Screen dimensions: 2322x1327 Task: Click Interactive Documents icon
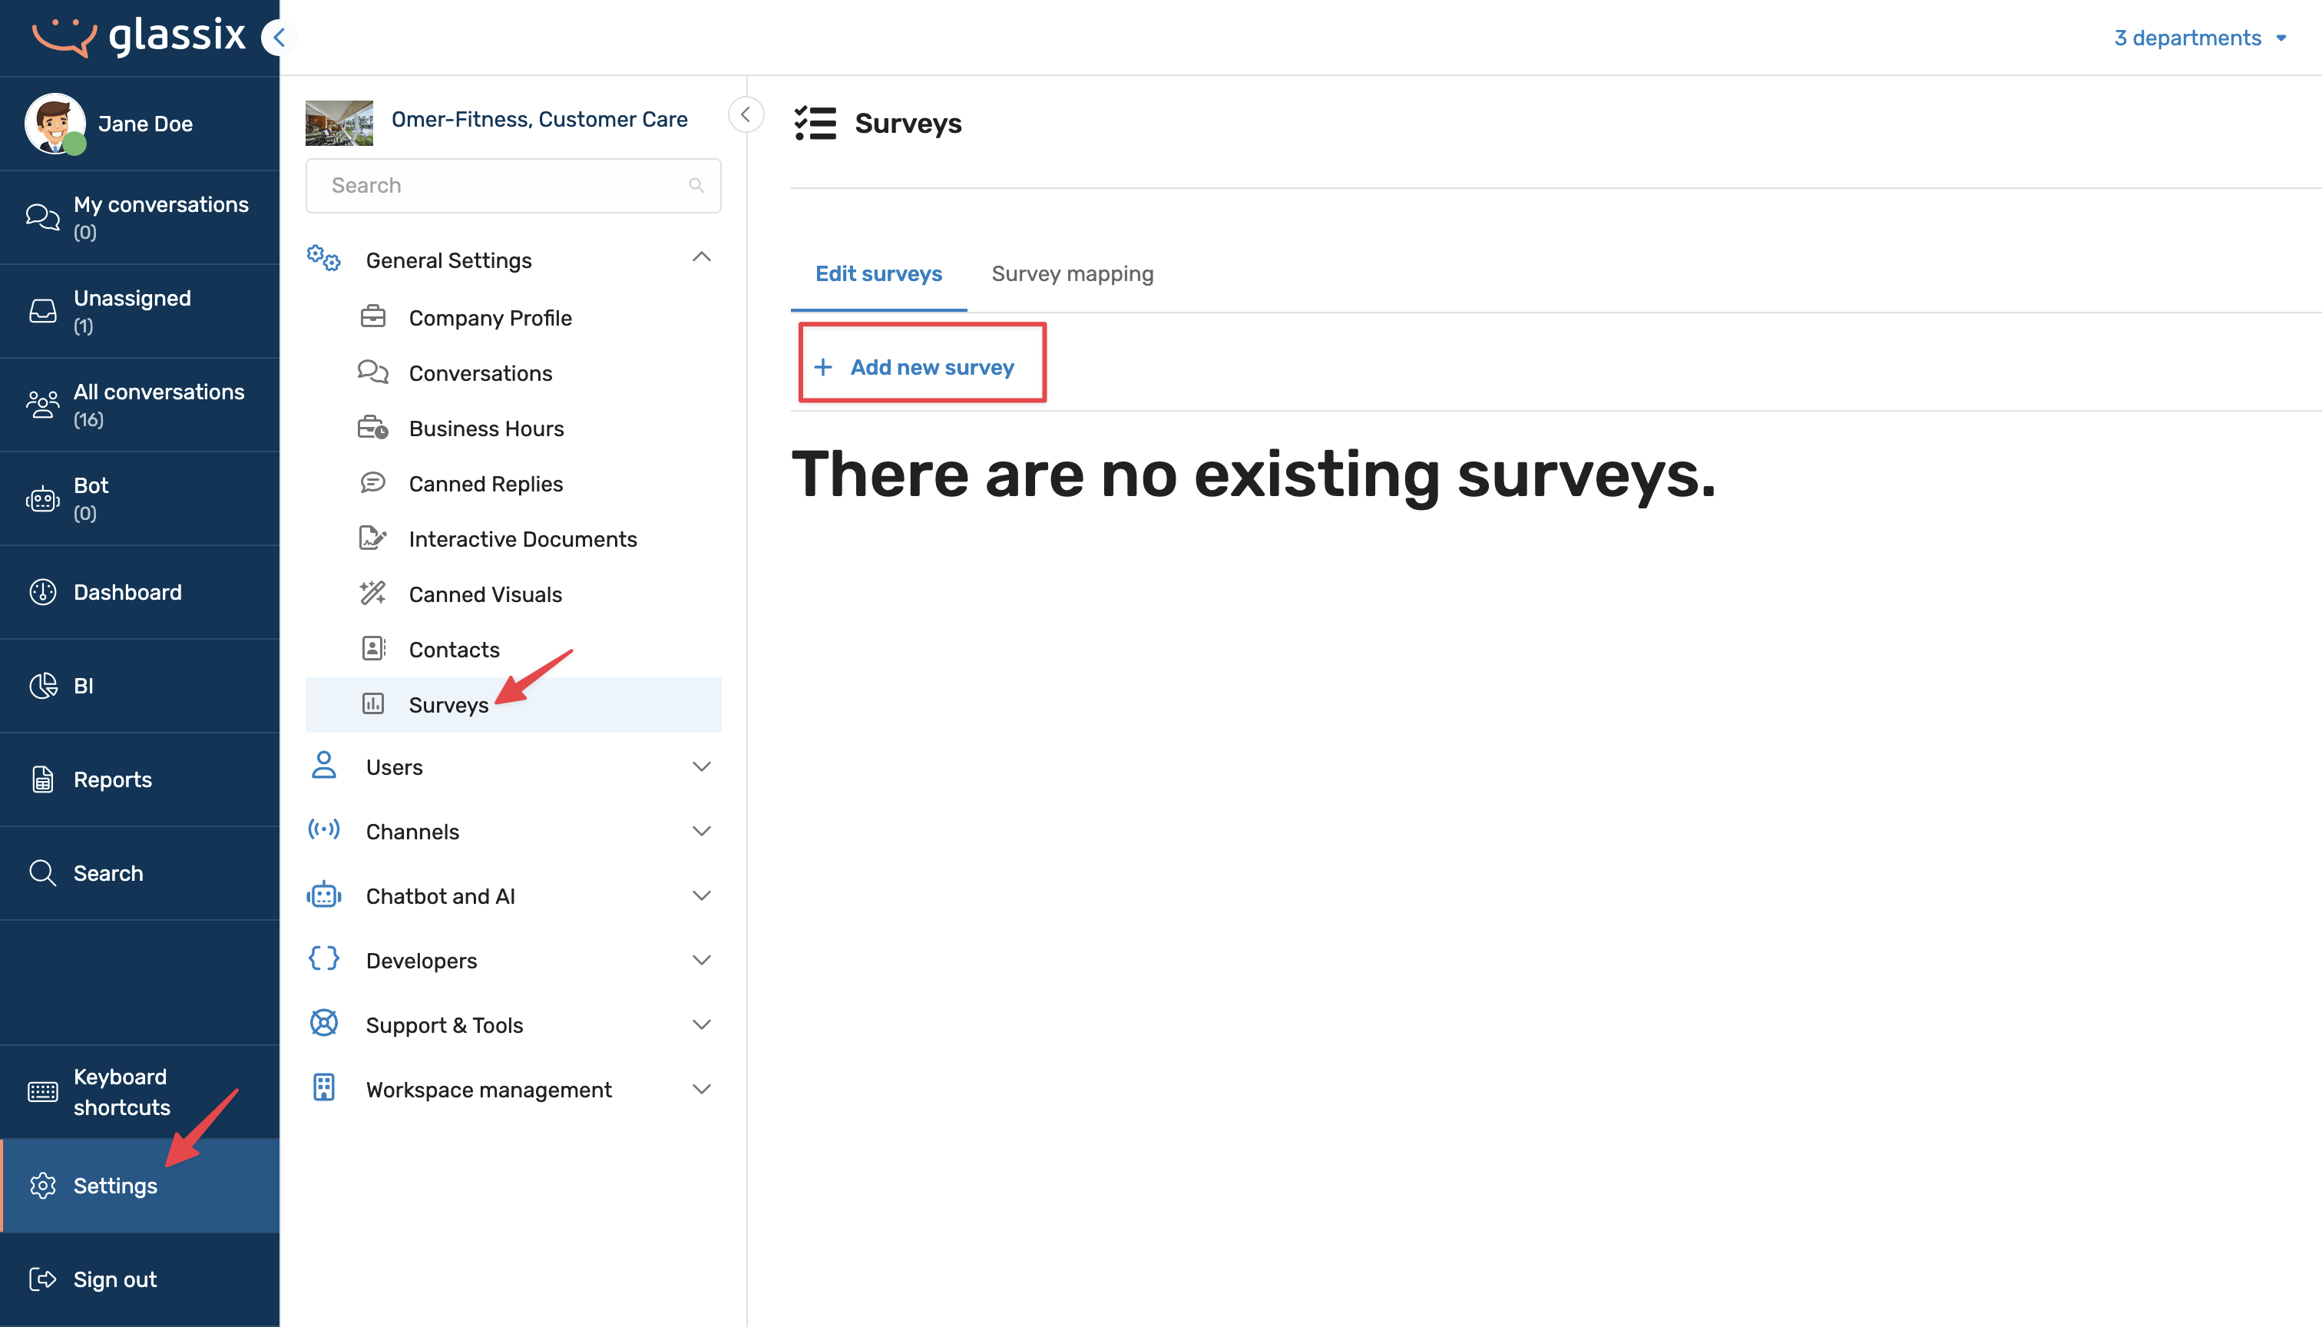tap(372, 538)
